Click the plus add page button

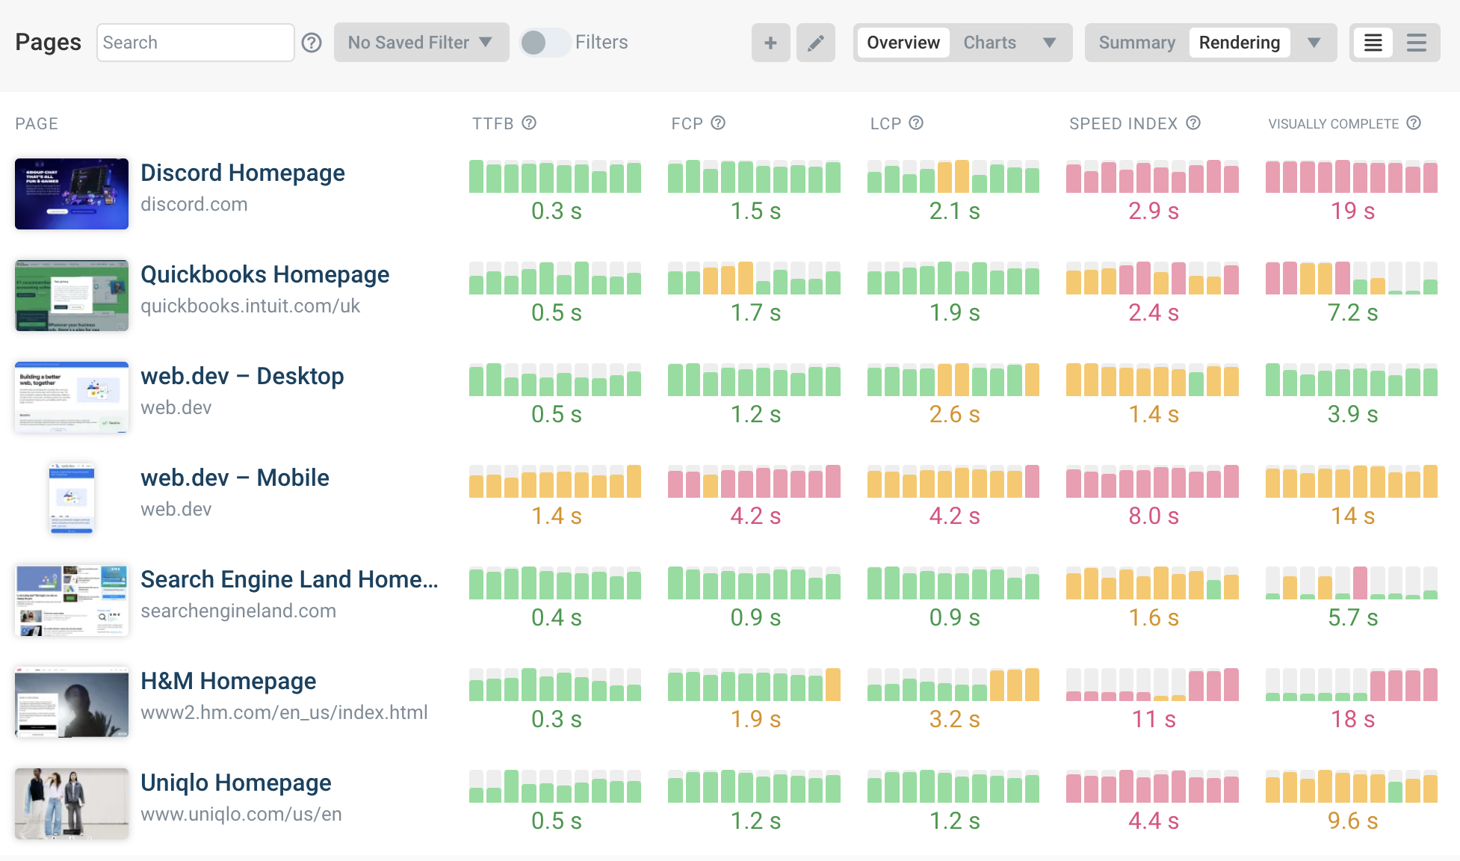coord(770,43)
